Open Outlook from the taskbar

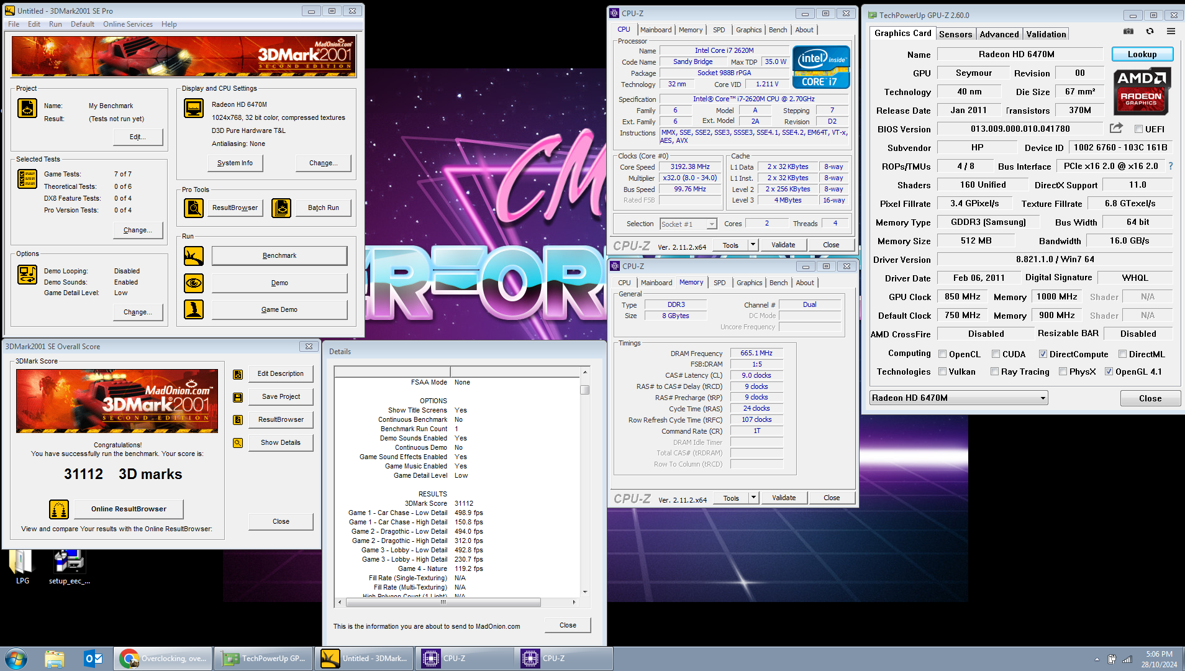(x=94, y=659)
